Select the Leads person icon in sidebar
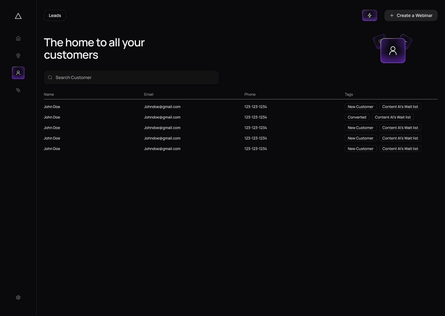 click(x=18, y=73)
